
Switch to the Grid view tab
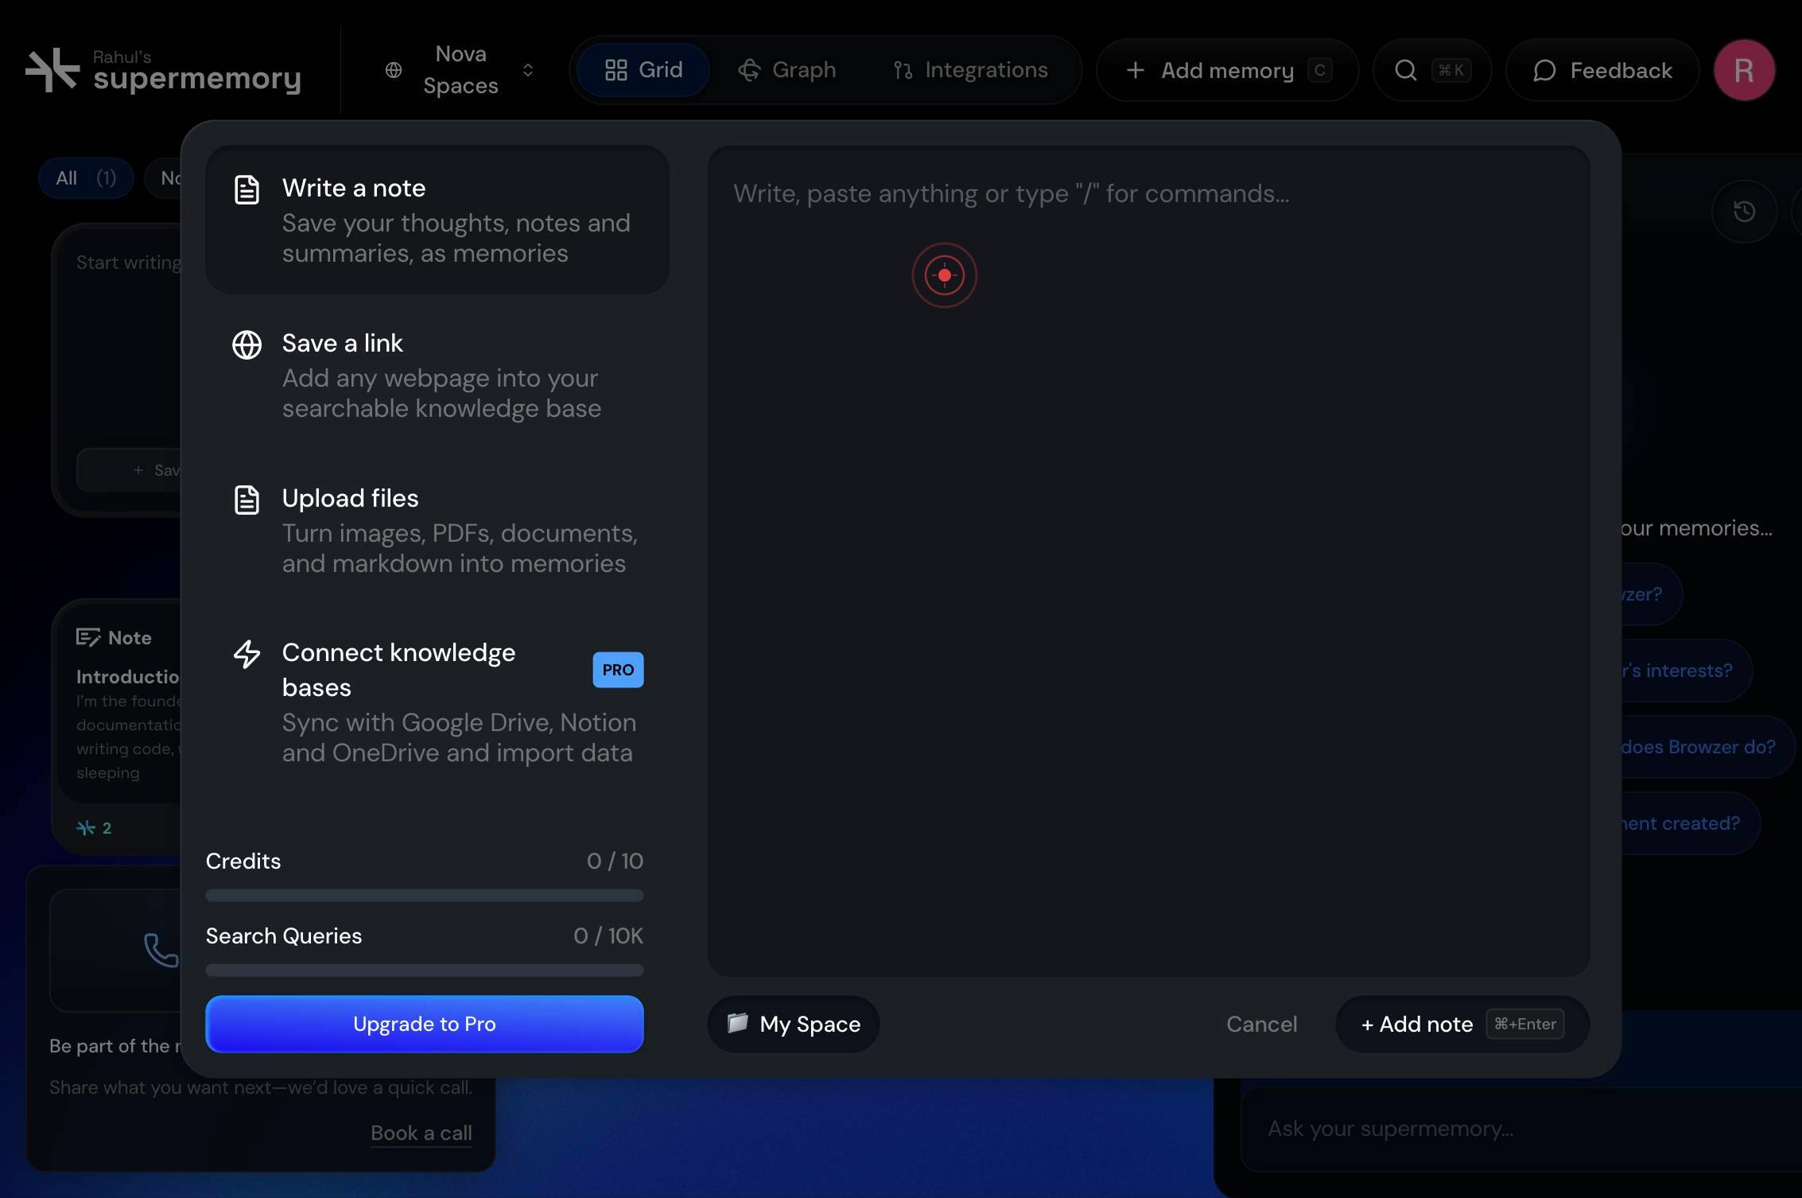643,70
